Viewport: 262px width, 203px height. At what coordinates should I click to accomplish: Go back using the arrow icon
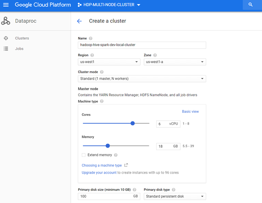[79, 21]
